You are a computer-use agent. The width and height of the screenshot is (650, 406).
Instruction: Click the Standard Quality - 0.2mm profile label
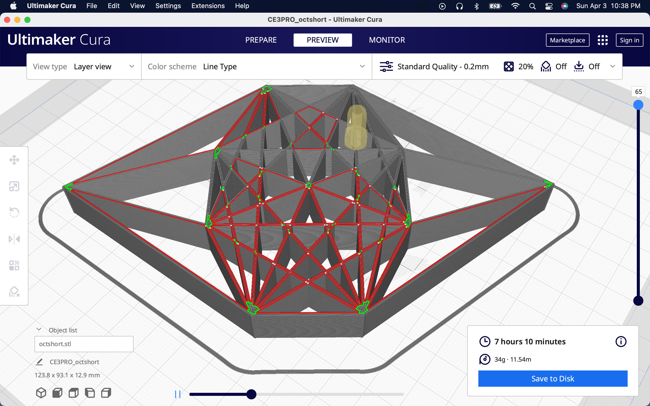click(x=443, y=66)
